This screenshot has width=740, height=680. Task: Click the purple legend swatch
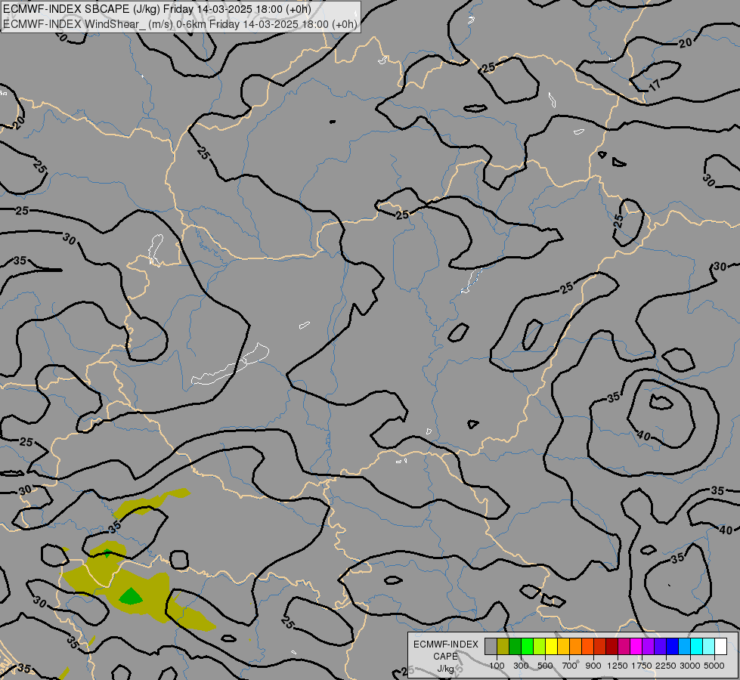pyautogui.click(x=648, y=646)
